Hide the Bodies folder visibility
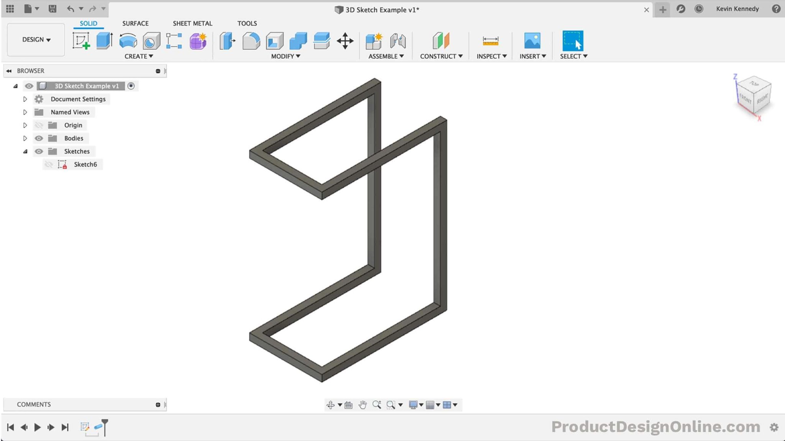Viewport: 785px width, 441px height. click(x=38, y=138)
